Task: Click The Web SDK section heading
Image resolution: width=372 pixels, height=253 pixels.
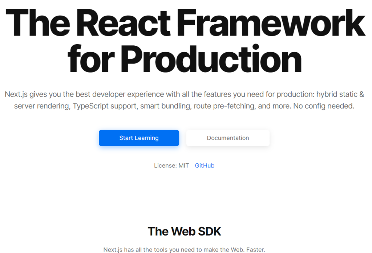Action: pos(184,231)
